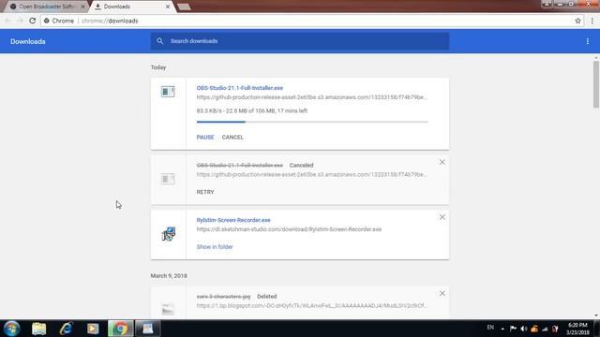The image size is (600, 337).
Task: Reload the page with the refresh icon
Action: (33, 21)
